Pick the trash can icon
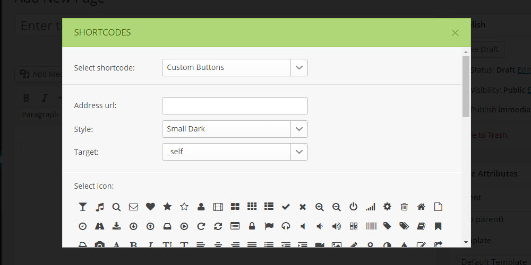531x265 pixels. [404, 207]
